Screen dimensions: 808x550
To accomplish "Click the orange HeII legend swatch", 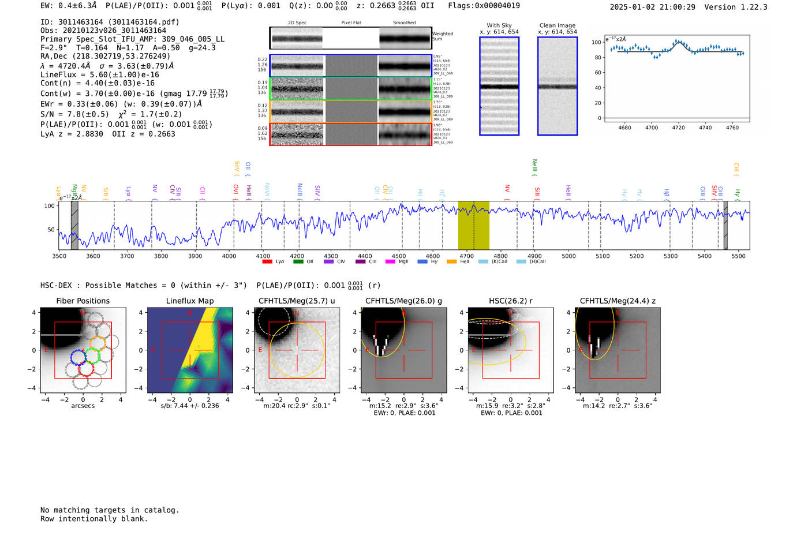I will click(x=451, y=261).
